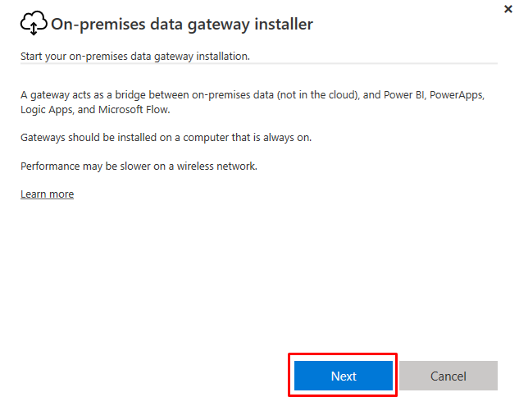Viewport: 519px width, 406px height.
Task: Click the 'Start your on-premises data gateway installation' subtitle
Action: click(x=135, y=57)
